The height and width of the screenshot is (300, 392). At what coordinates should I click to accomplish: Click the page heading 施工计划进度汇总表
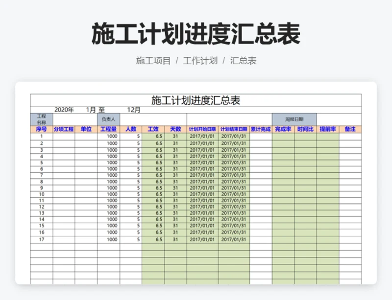coord(196,34)
